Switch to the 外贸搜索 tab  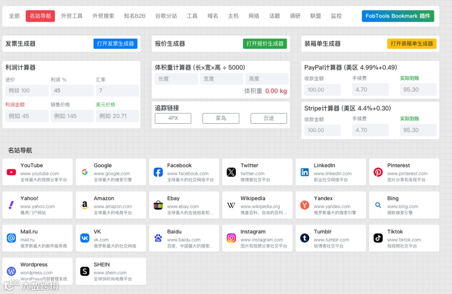pos(103,16)
